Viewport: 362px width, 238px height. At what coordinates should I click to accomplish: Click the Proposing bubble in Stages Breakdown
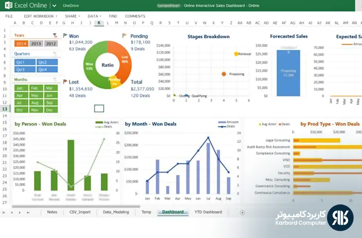pos(224,74)
